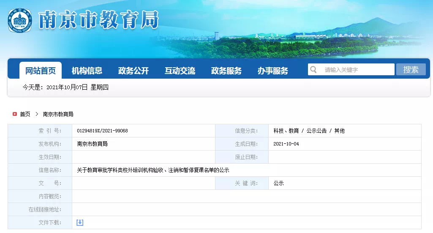Click the 公示 keyword value
This screenshot has height=233, width=433.
point(278,184)
